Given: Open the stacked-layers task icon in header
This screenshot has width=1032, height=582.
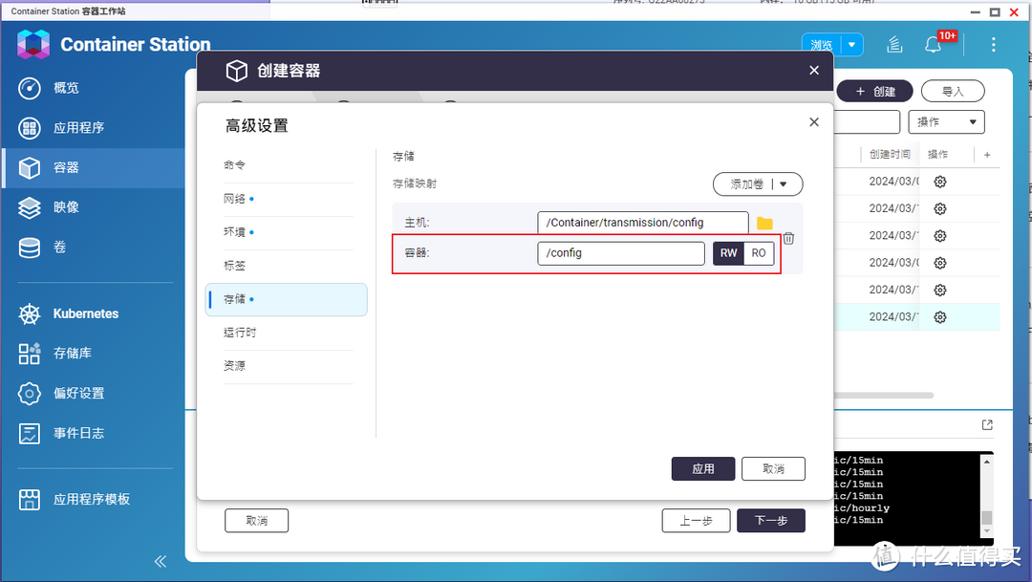Looking at the screenshot, I should (894, 44).
